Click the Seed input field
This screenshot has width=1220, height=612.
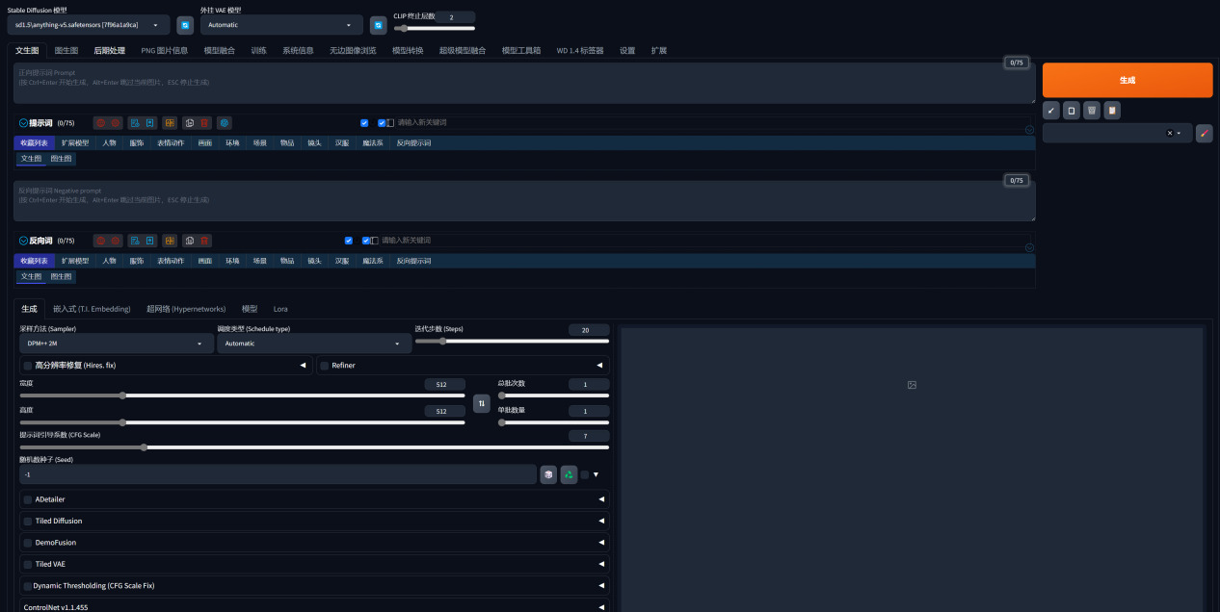(278, 474)
